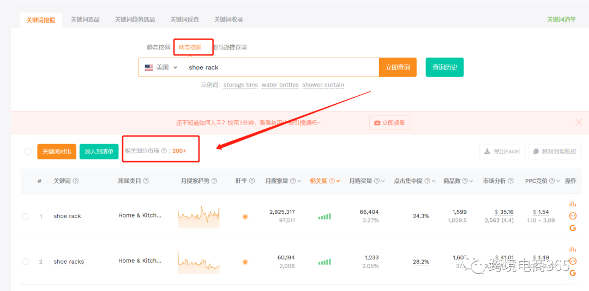Click 24.3% click concentration value

click(x=421, y=216)
